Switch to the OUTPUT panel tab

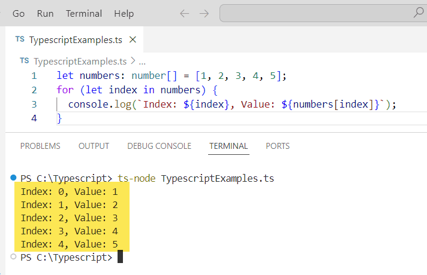(x=94, y=146)
